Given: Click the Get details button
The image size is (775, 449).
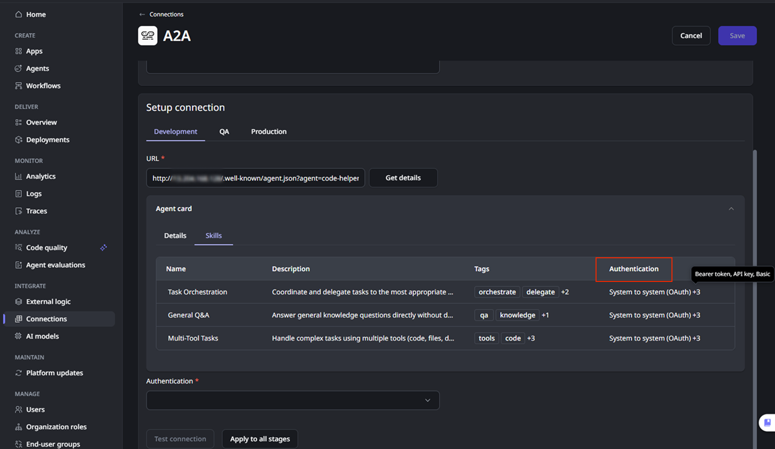Looking at the screenshot, I should click(x=403, y=178).
